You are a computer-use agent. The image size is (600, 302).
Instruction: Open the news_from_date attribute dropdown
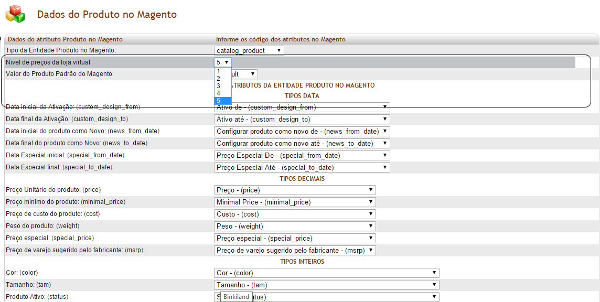[x=302, y=131]
